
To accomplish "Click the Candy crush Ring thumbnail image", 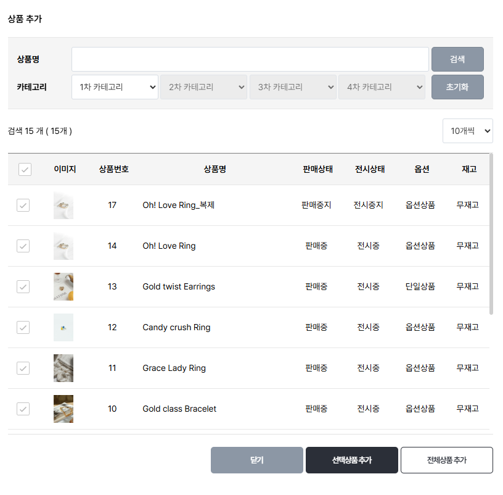I will (63, 328).
